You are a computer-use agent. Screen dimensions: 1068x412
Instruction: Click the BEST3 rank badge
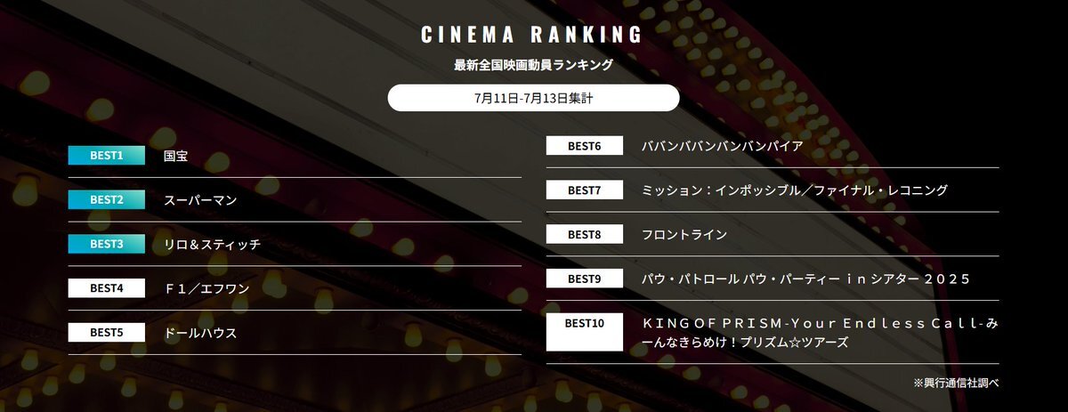pos(106,244)
